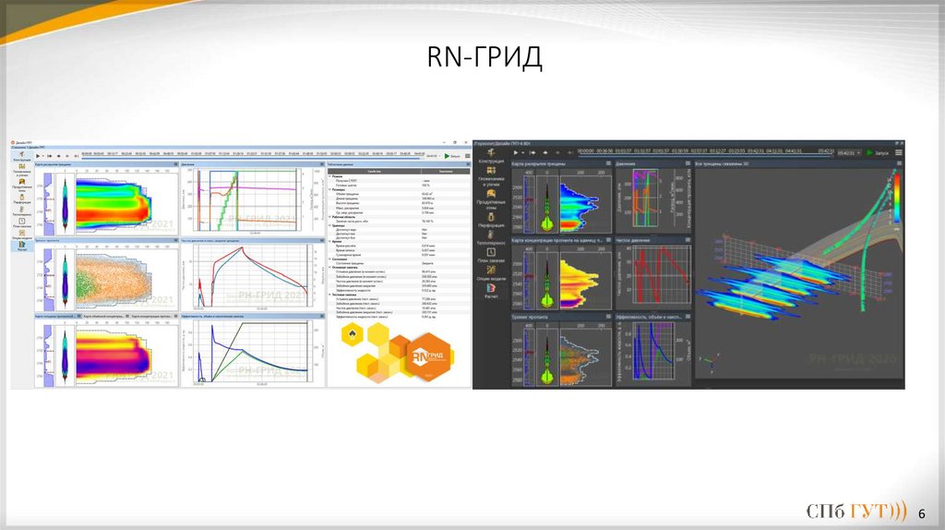Open Давление panel menu in light window
This screenshot has width=945, height=530.
click(322, 164)
